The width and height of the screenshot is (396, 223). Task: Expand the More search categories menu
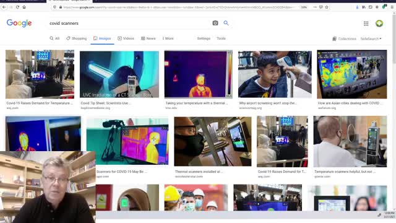tap(168, 38)
